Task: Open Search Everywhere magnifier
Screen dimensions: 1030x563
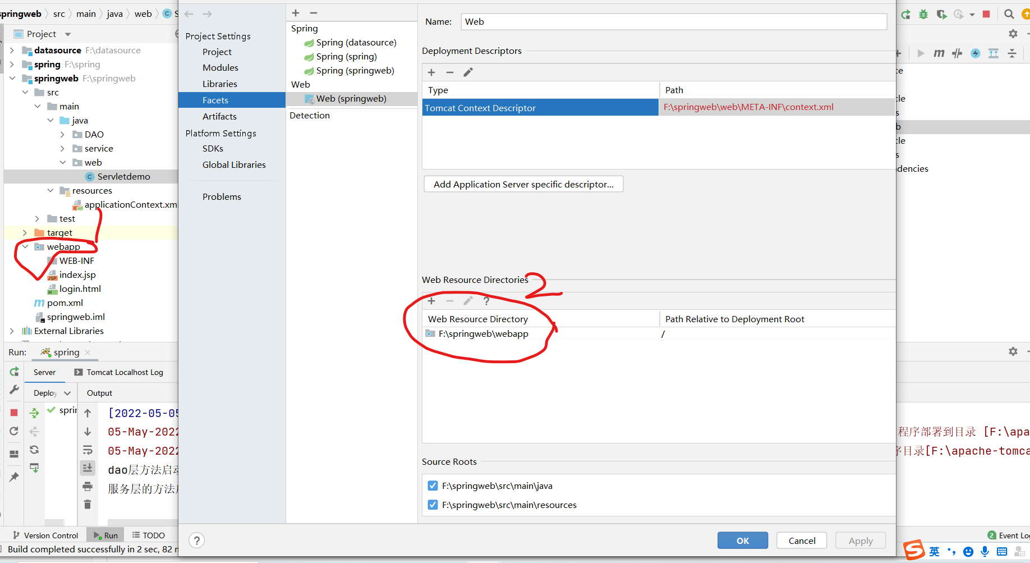Action: click(x=1009, y=15)
